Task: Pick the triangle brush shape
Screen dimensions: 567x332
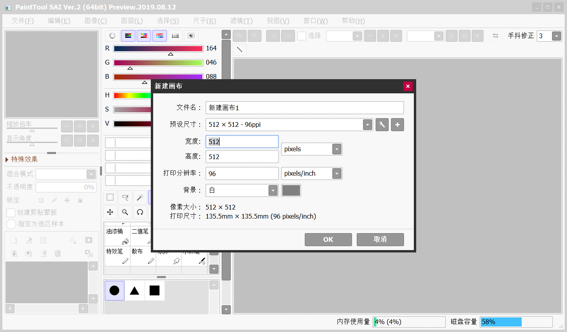Action: [x=135, y=291]
